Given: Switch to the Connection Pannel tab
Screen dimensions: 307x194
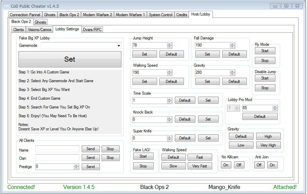Looking at the screenshot, I should coord(25,15).
